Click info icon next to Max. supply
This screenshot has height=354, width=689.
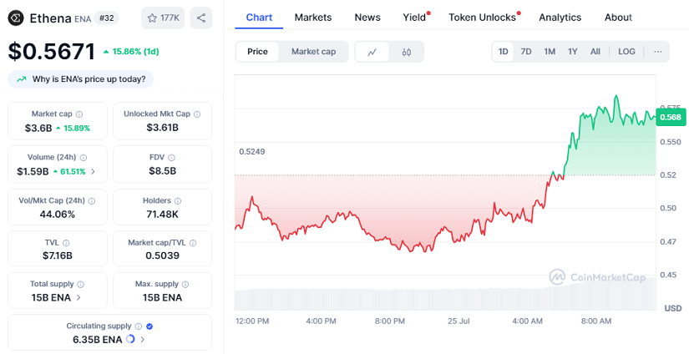pos(185,284)
